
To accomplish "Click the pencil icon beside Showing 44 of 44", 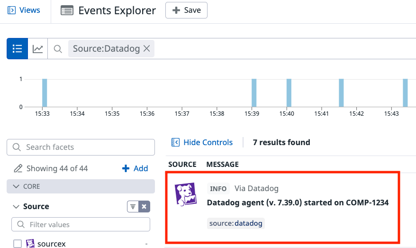I will coord(18,168).
